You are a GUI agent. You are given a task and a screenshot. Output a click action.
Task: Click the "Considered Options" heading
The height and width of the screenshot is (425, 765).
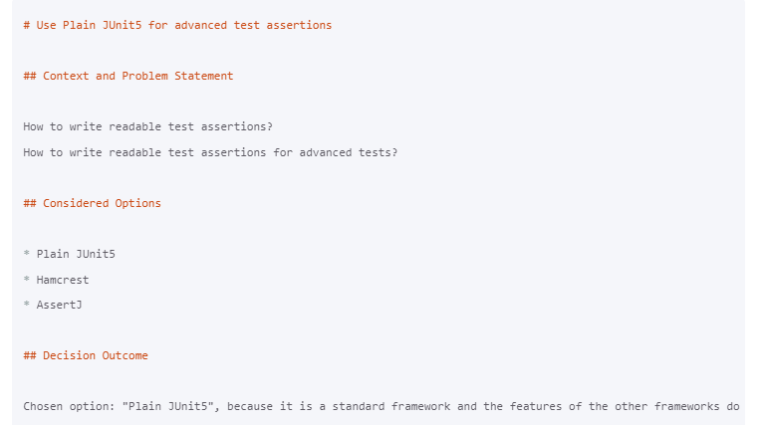point(102,203)
